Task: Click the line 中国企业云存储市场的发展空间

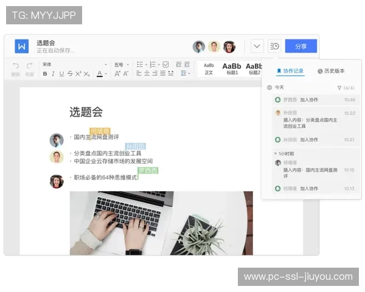Action: coord(113,161)
